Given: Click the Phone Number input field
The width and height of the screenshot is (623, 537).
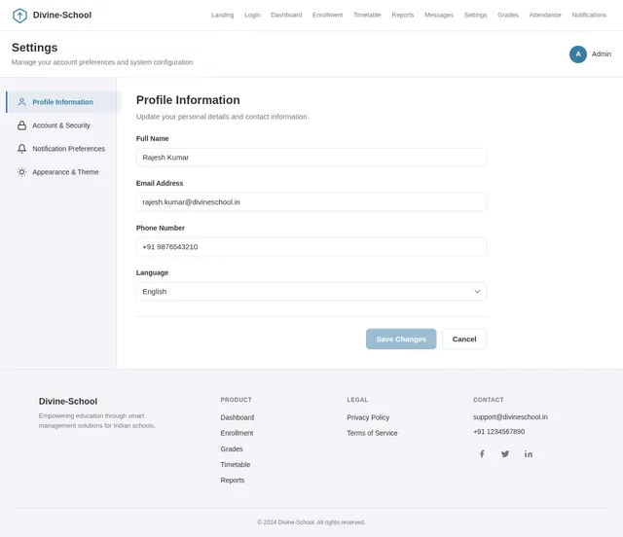Looking at the screenshot, I should tap(311, 247).
